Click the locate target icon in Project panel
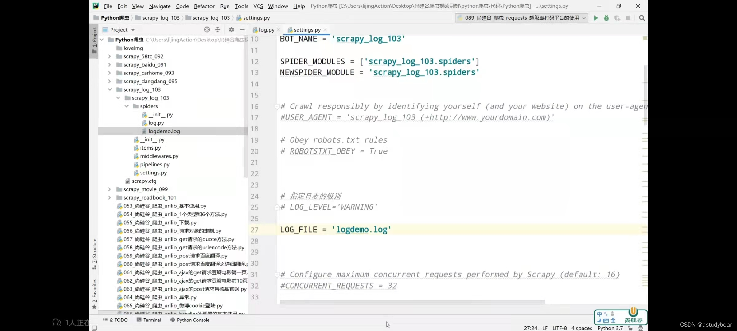Image resolution: width=737 pixels, height=331 pixels. point(207,30)
